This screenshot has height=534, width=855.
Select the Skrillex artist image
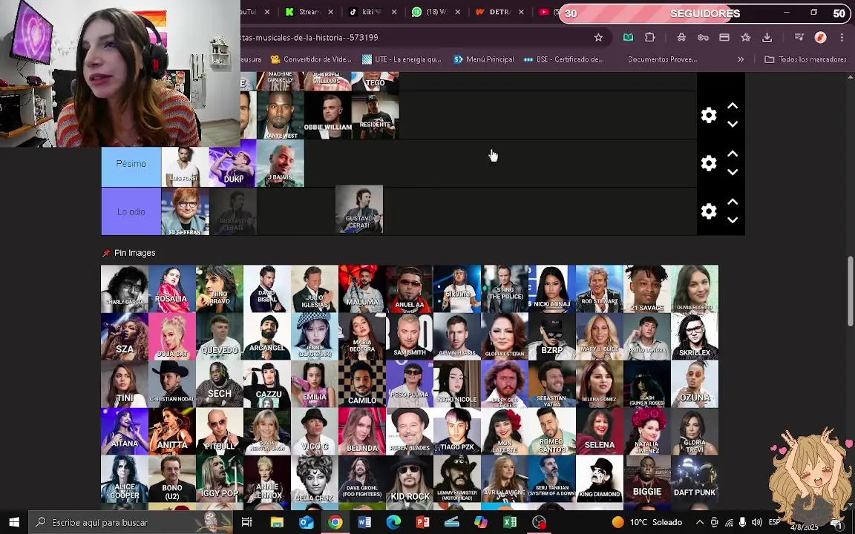point(695,336)
